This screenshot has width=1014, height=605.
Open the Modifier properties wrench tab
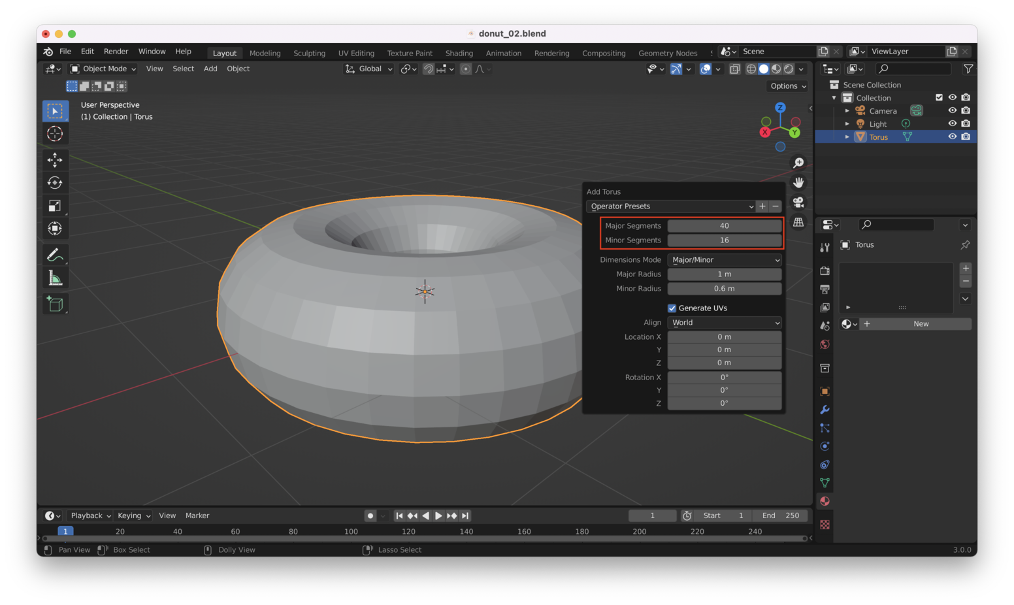click(x=825, y=410)
